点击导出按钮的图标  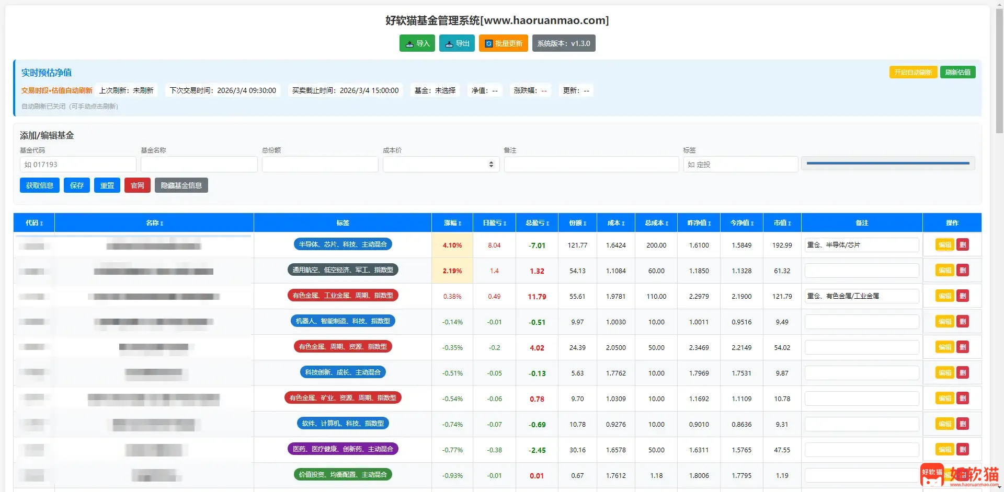[x=450, y=44]
